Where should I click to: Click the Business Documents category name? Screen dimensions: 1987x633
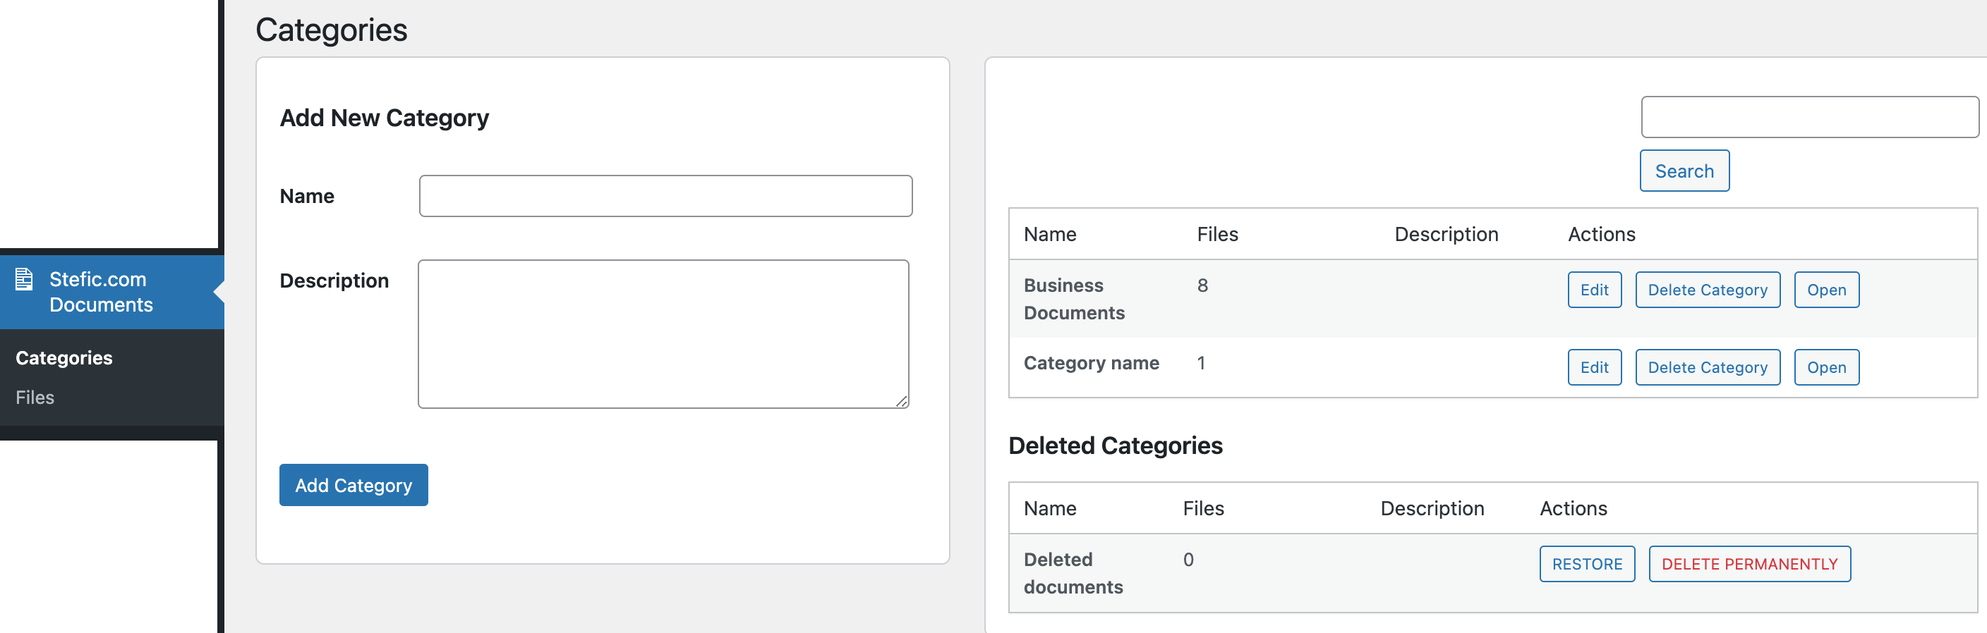coord(1073,299)
